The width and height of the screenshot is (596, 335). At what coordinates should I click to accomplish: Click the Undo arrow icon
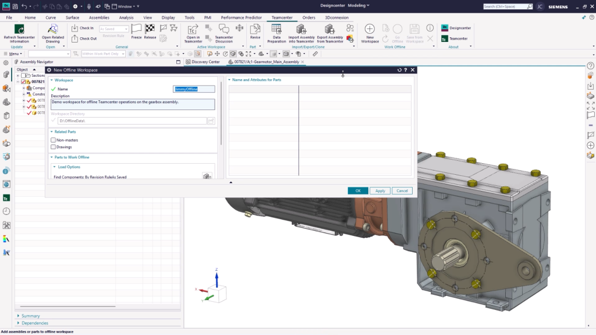point(24,6)
